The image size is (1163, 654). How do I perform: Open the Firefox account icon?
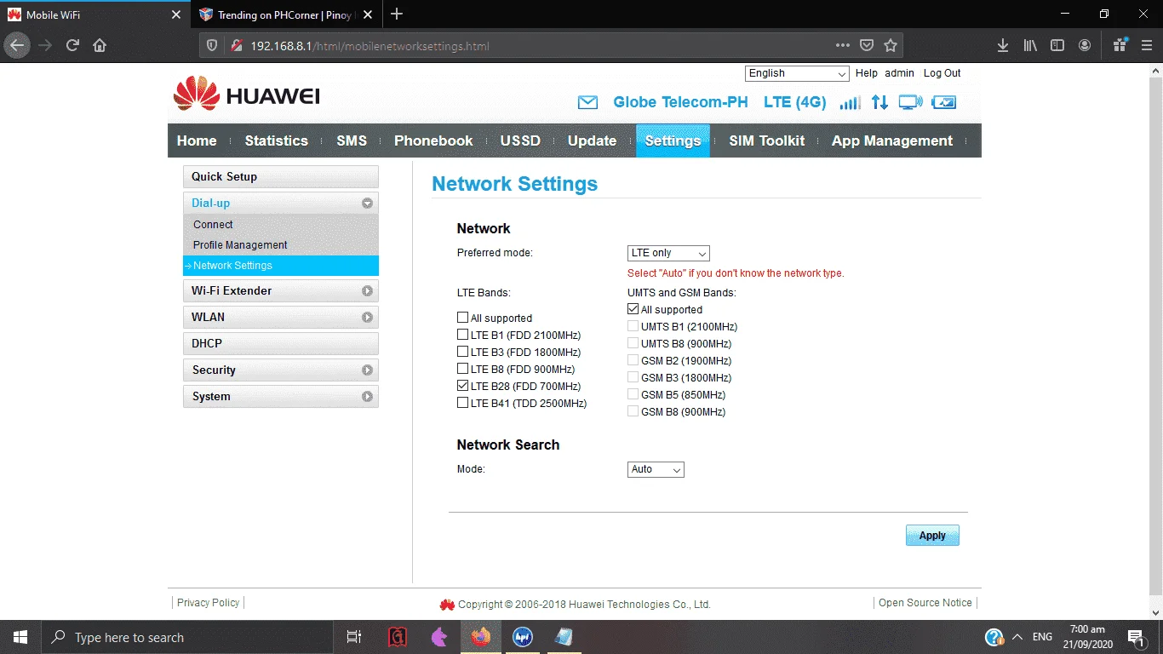coord(1085,45)
